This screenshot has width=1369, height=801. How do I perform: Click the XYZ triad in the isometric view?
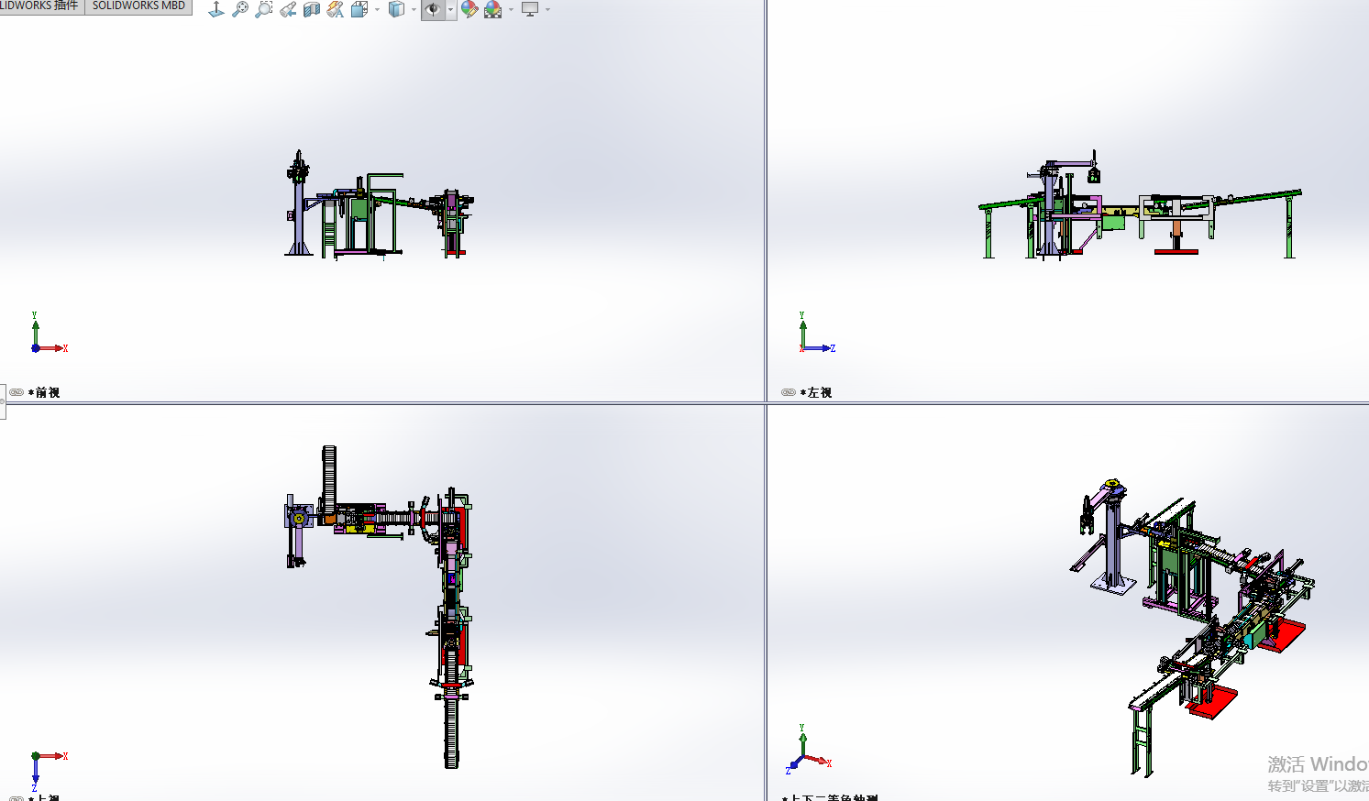pos(808,749)
